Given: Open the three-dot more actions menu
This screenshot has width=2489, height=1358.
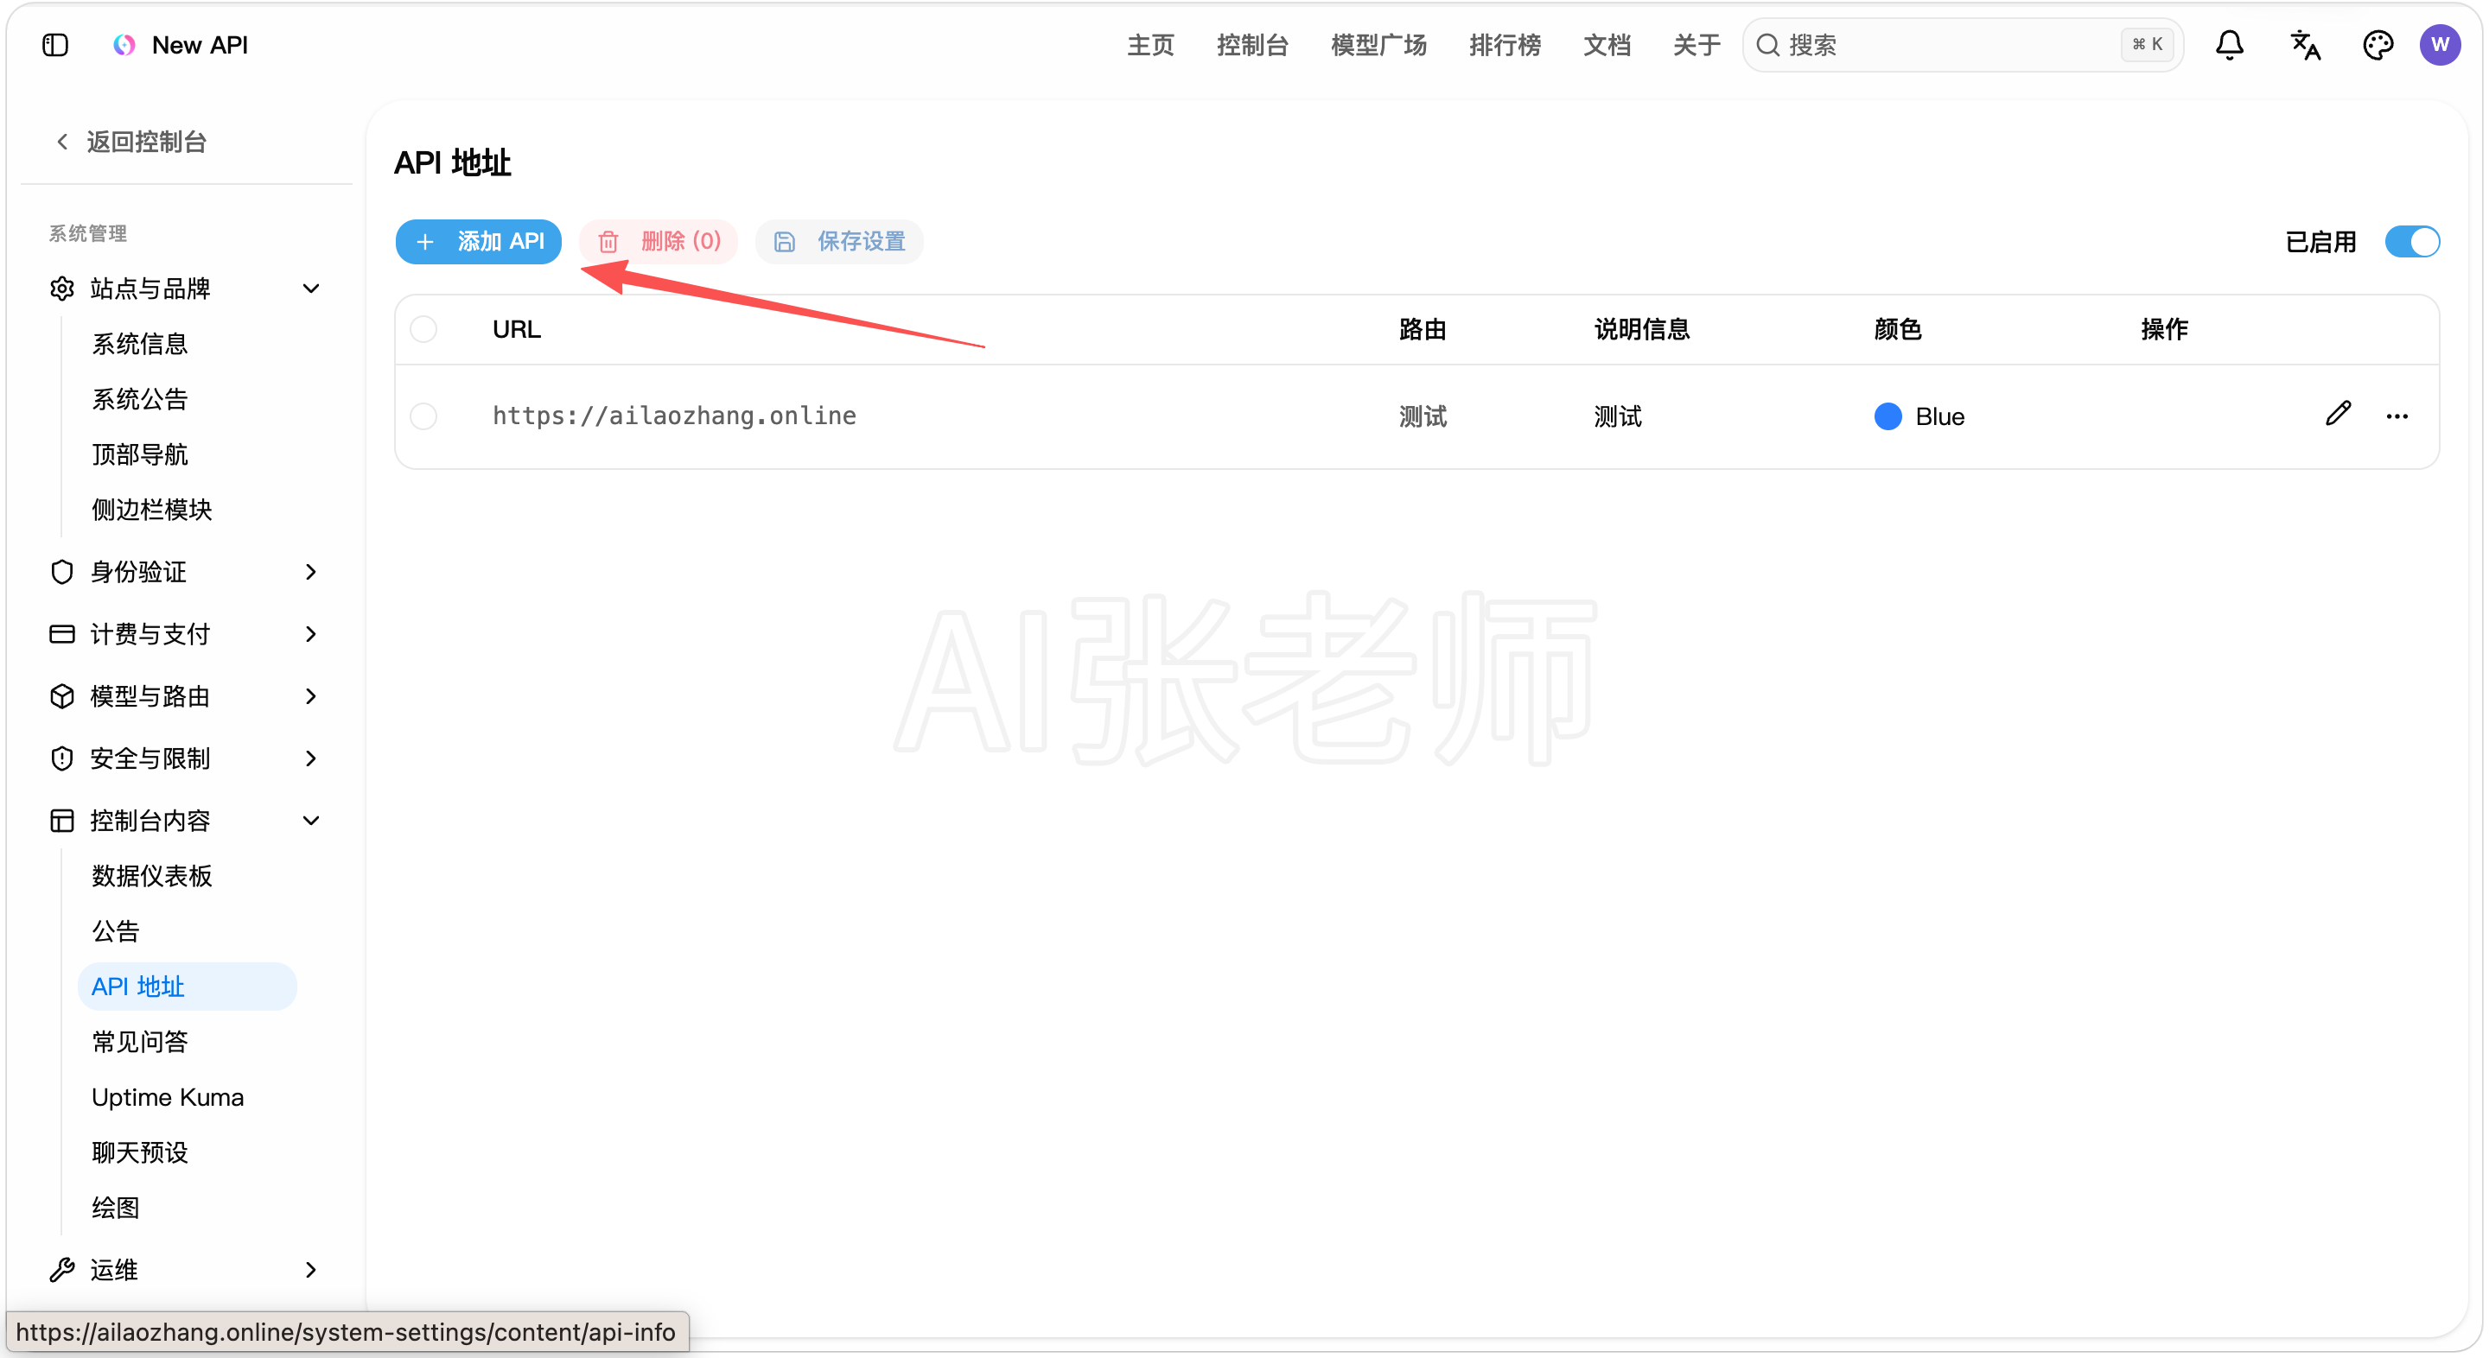Looking at the screenshot, I should pos(2397,416).
